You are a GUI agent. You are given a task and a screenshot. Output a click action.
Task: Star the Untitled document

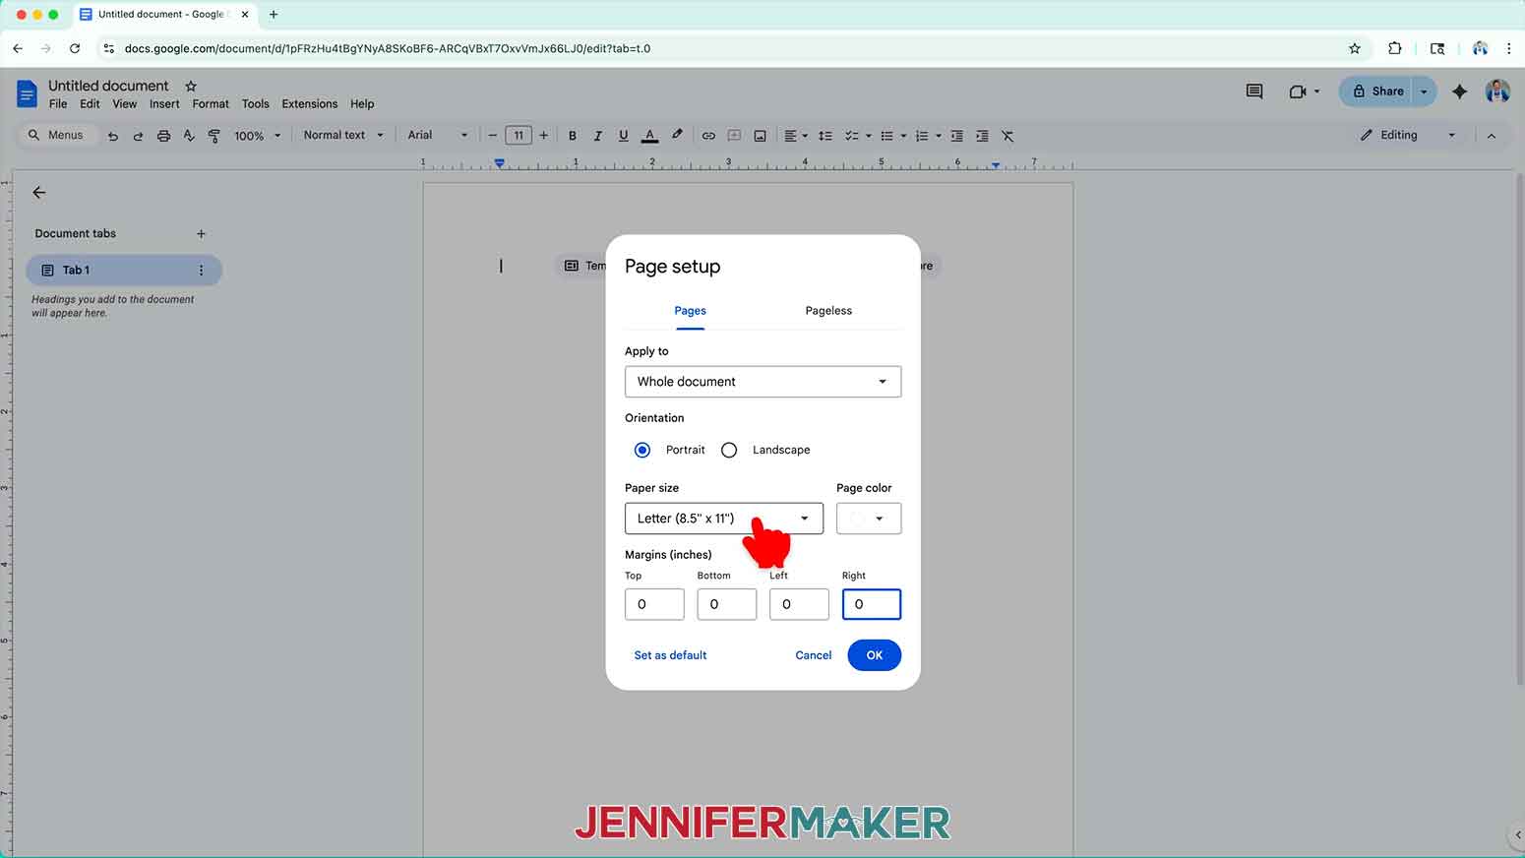point(191,87)
